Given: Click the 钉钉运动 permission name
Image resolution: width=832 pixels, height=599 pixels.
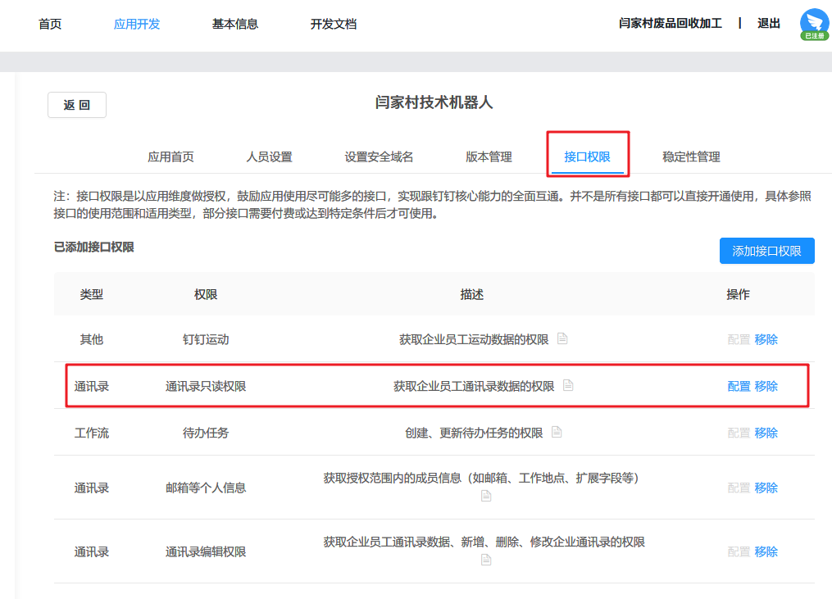Looking at the screenshot, I should [x=206, y=339].
